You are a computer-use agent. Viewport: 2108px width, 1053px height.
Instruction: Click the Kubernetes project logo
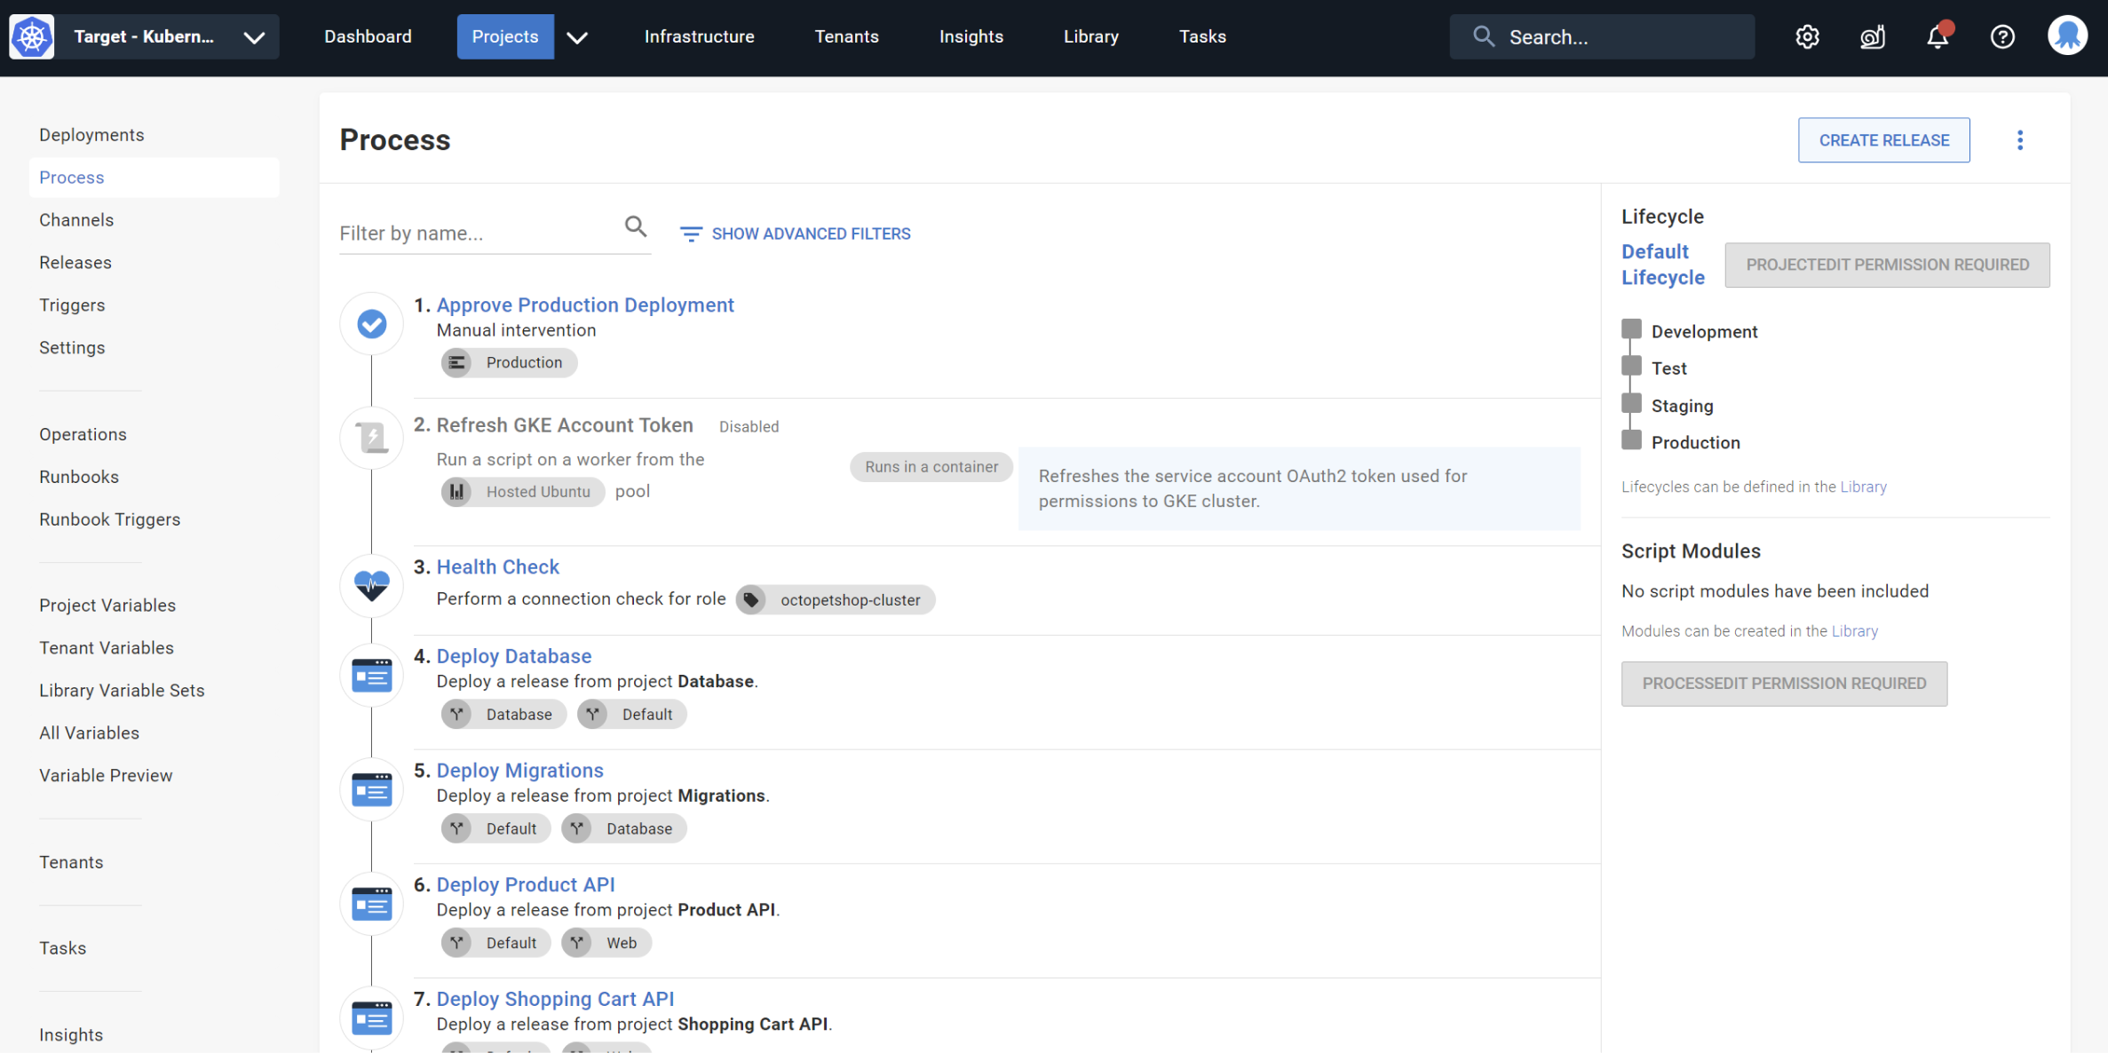click(31, 36)
